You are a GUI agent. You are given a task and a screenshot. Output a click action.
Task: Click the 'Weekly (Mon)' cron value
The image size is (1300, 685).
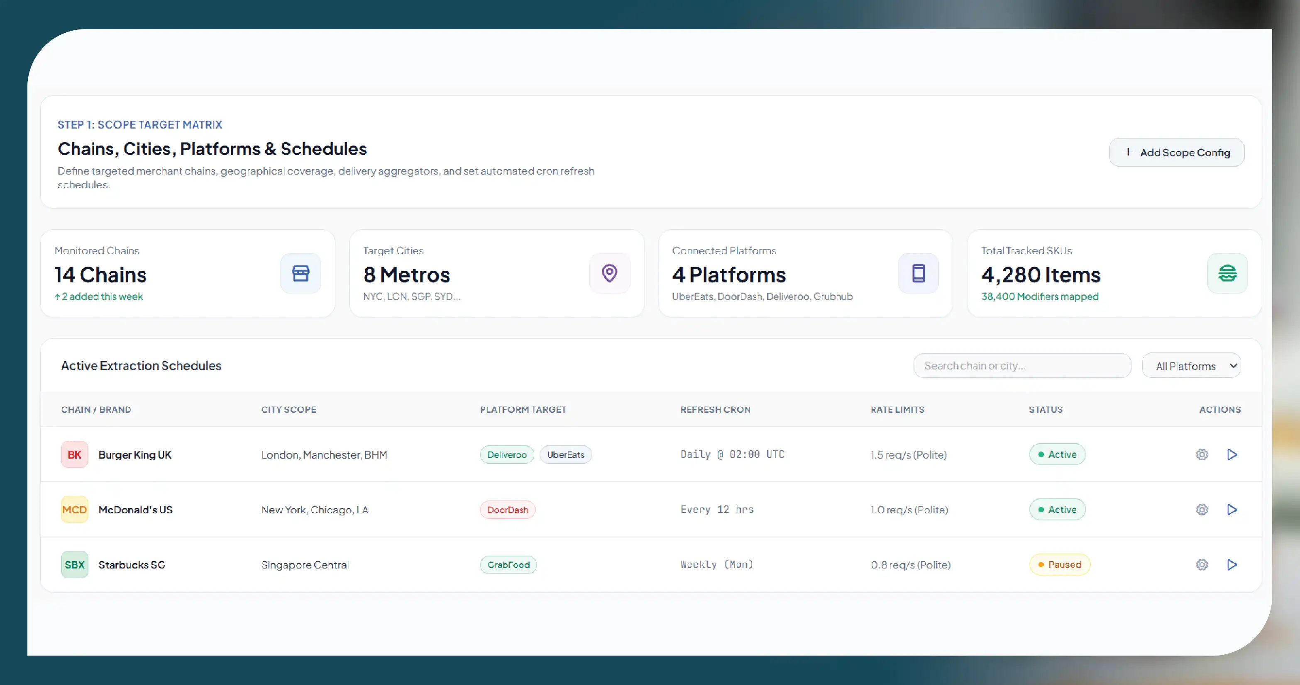point(716,564)
